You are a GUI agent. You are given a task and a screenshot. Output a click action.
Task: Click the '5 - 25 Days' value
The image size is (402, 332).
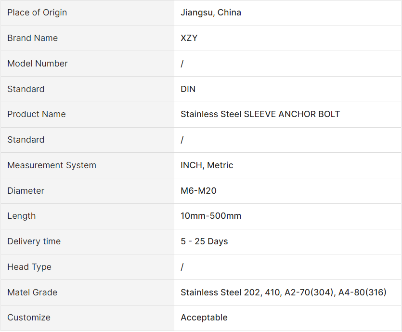pos(204,241)
